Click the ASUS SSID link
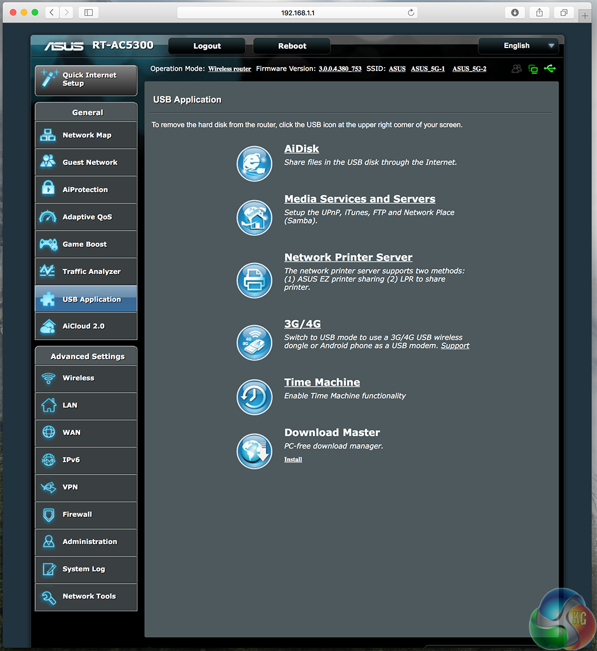597x651 pixels. [397, 69]
